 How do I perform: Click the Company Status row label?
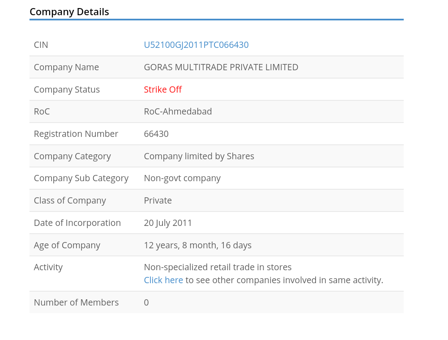[67, 89]
